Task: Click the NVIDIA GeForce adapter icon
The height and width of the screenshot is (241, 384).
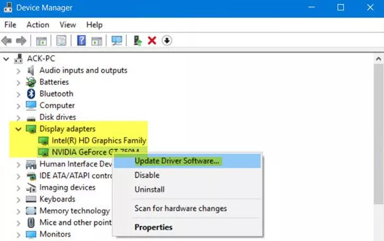Action: (x=43, y=152)
